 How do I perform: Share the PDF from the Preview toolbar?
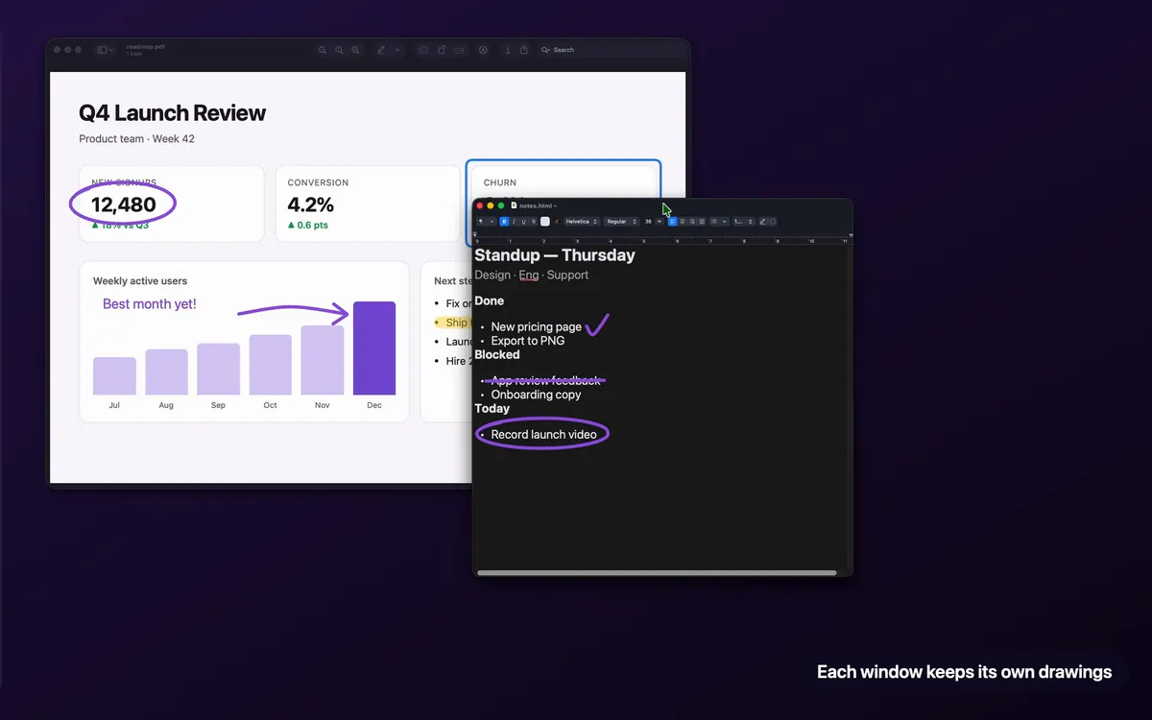coord(524,50)
